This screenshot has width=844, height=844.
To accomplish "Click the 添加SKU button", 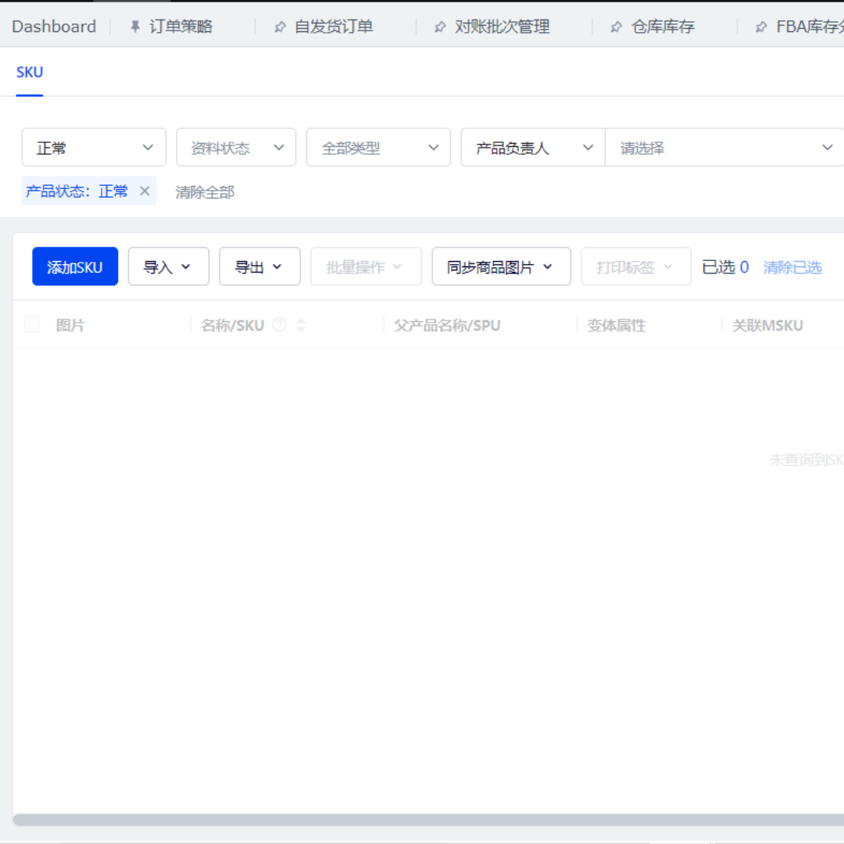I will coord(75,267).
